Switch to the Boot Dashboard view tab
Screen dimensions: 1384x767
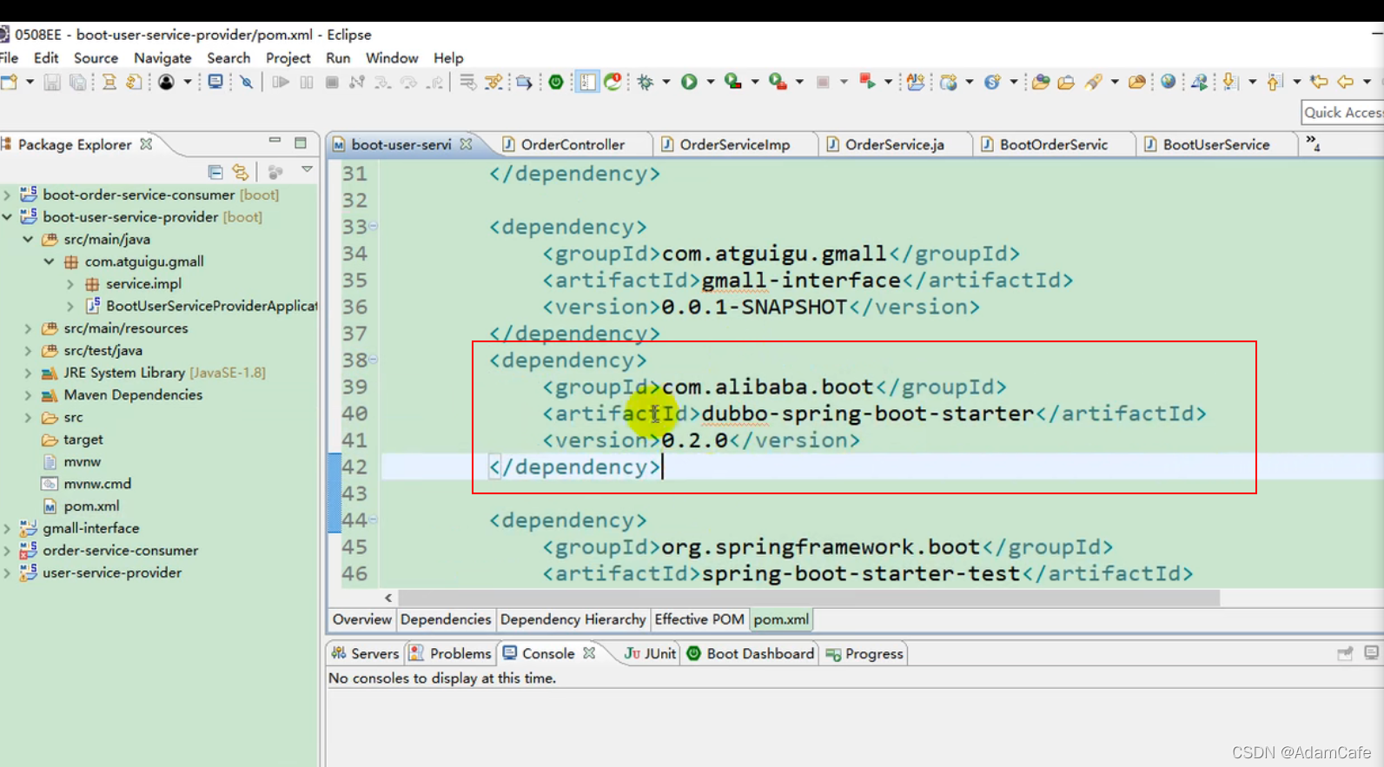[751, 654]
